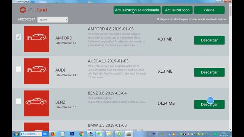Click the BENZ red car thumbnail
This screenshot has height=137, width=244.
36,103
